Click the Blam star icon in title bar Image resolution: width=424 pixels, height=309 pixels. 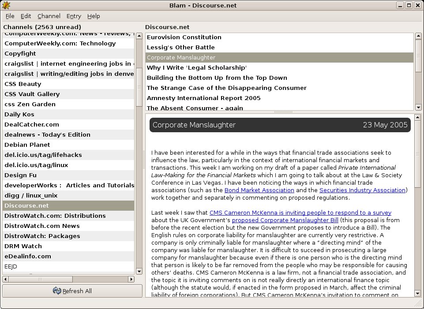coord(6,5)
